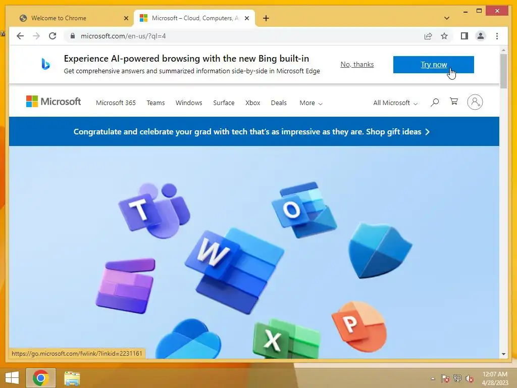Bookmark this page with the star icon
The width and height of the screenshot is (517, 388).
pyautogui.click(x=444, y=36)
